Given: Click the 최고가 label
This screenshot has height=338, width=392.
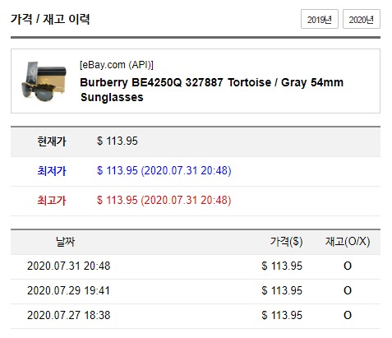Looking at the screenshot, I should (52, 201).
